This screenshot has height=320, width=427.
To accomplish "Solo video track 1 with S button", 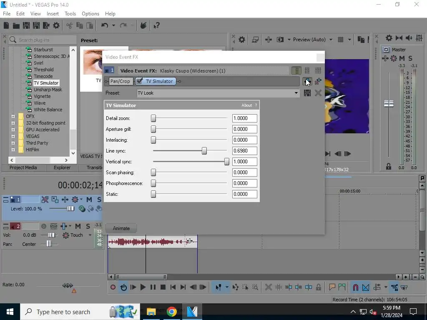I will click(x=99, y=200).
